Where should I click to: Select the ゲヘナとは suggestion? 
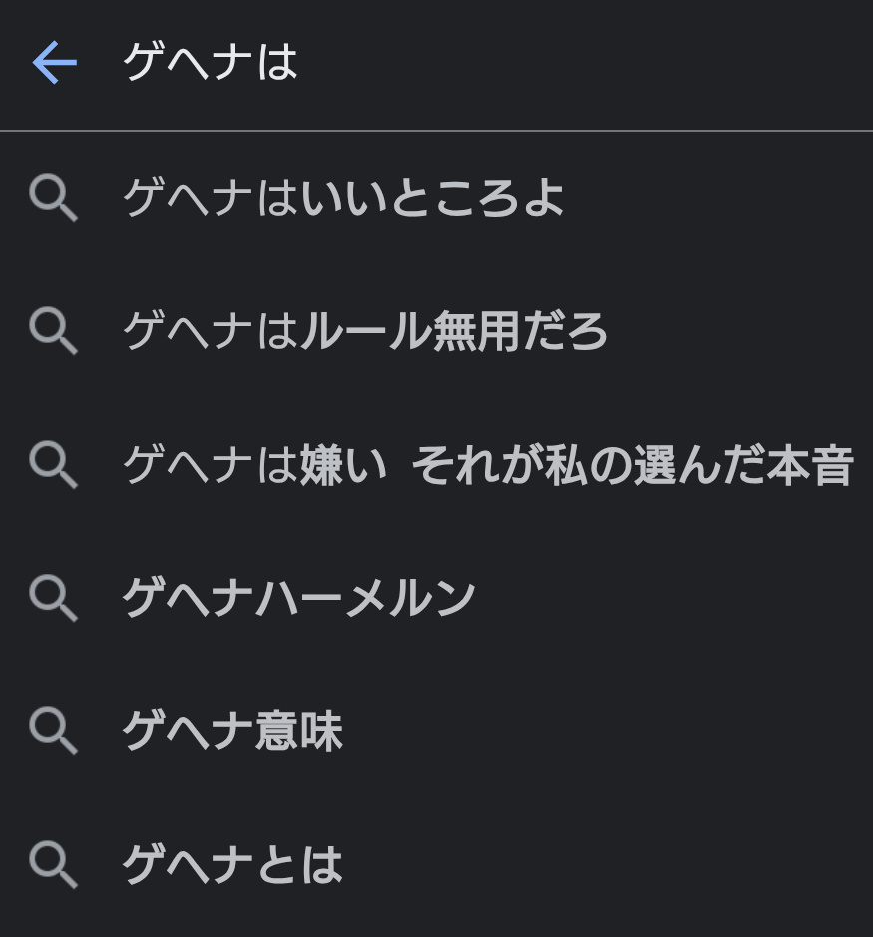(x=231, y=865)
